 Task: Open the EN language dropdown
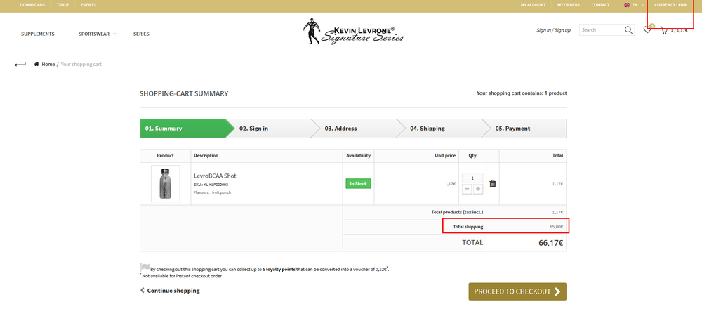click(x=637, y=5)
